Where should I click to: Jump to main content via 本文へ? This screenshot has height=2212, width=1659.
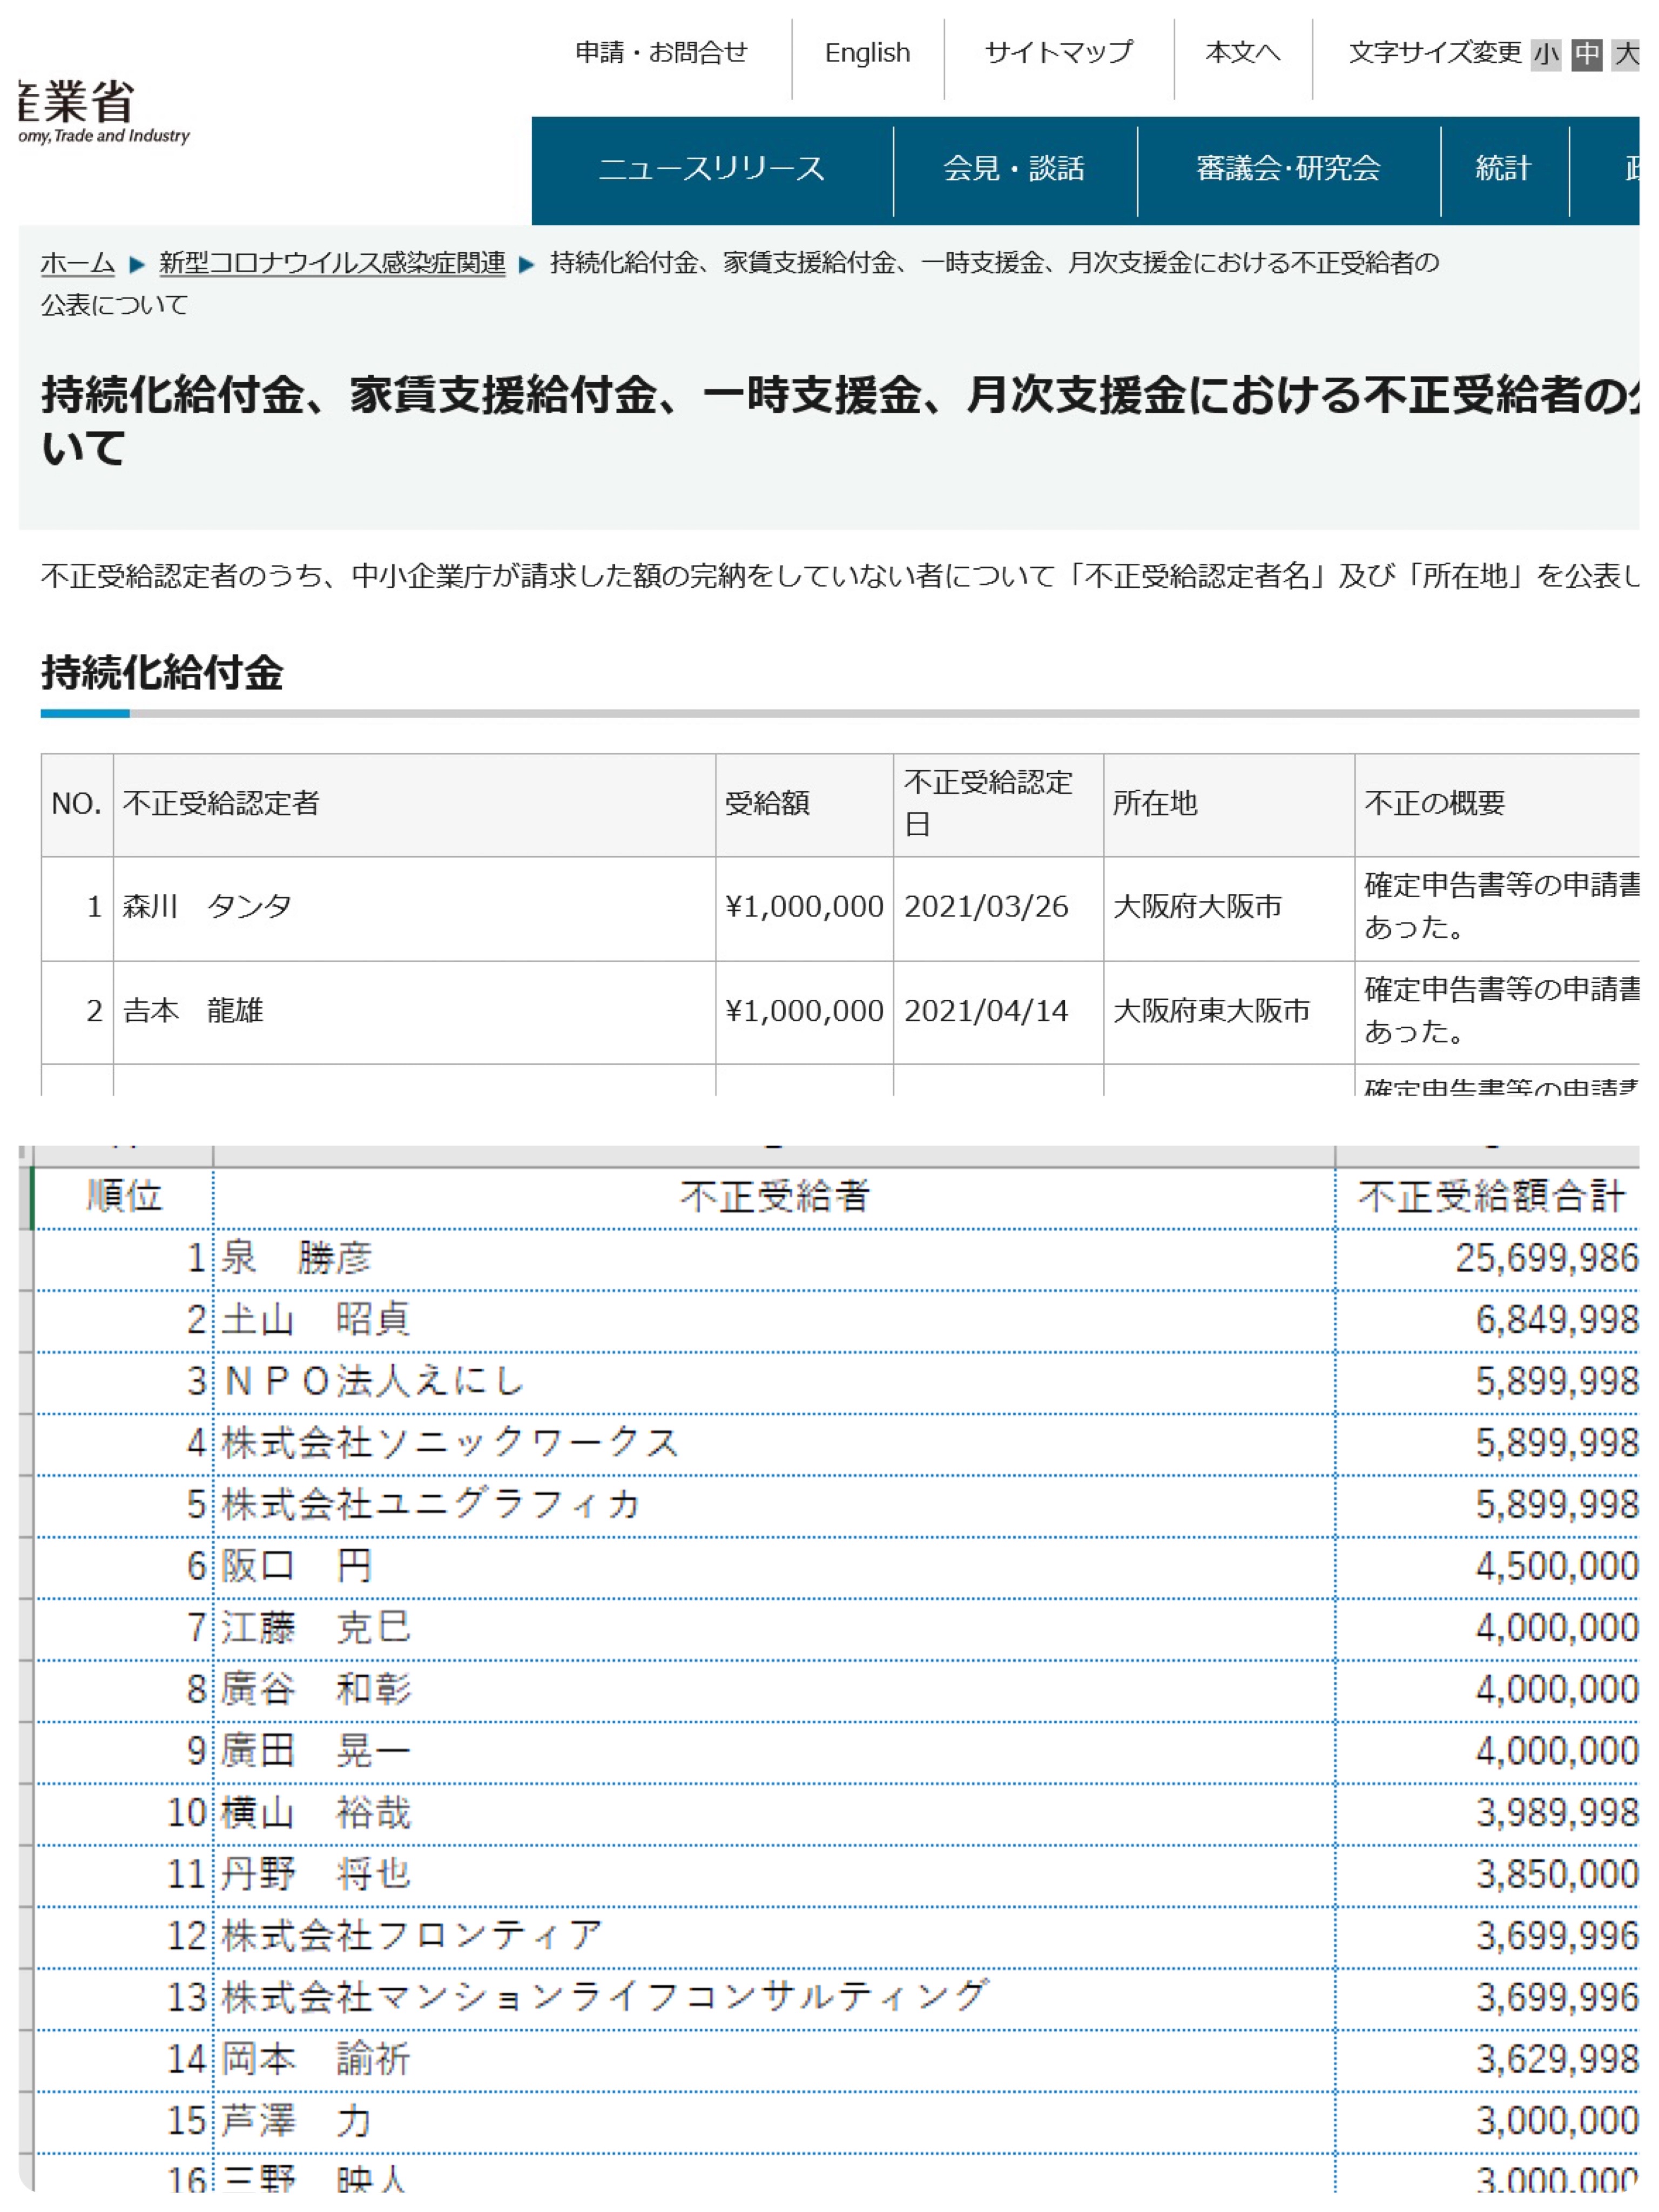(x=1243, y=52)
